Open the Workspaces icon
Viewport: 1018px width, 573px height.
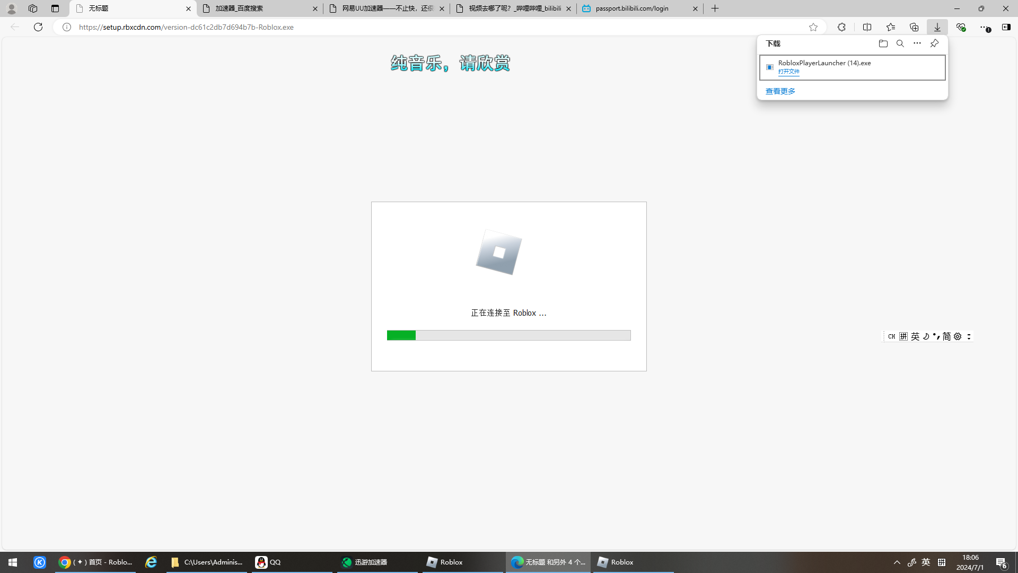(x=33, y=8)
